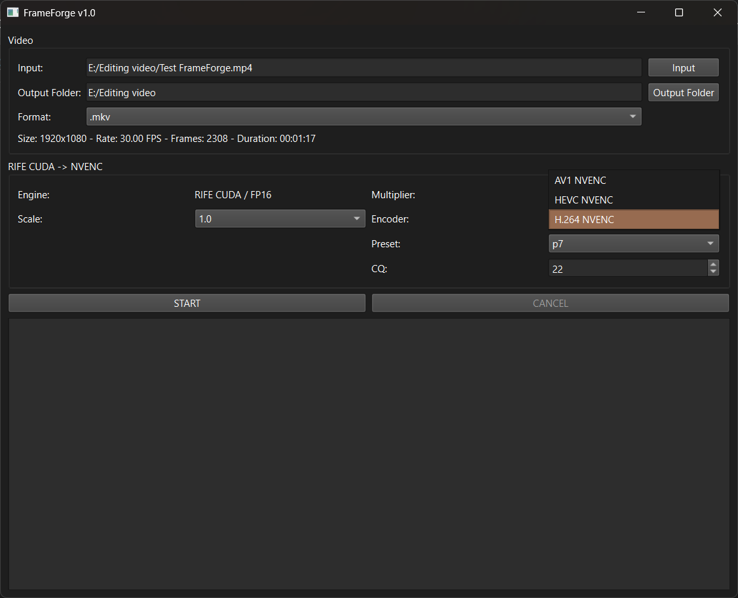Image resolution: width=738 pixels, height=598 pixels.
Task: Click the RIFE CUDA / FP16 engine text
Action: tap(233, 194)
